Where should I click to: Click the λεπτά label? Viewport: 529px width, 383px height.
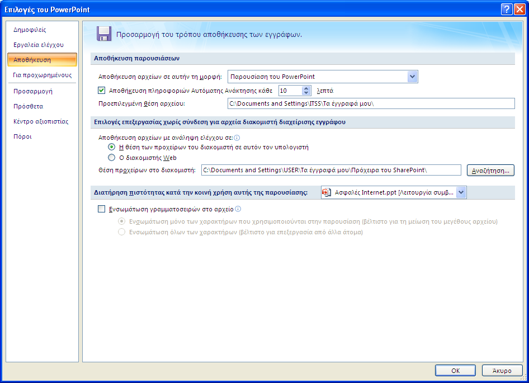point(325,91)
